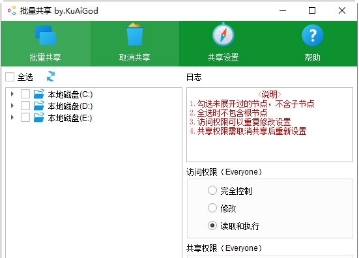Screen dimensions: 359x258
Task: Click the 帮助 question mark icon
Action: coord(313,35)
